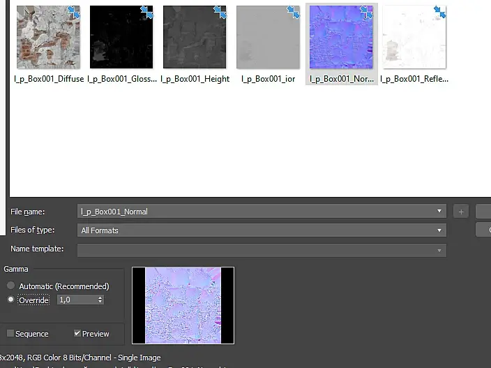Enable the Sequence checkbox
Viewport: 491px width, 368px height.
[10, 333]
